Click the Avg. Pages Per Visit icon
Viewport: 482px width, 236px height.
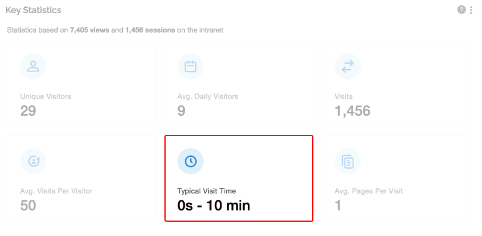click(348, 161)
